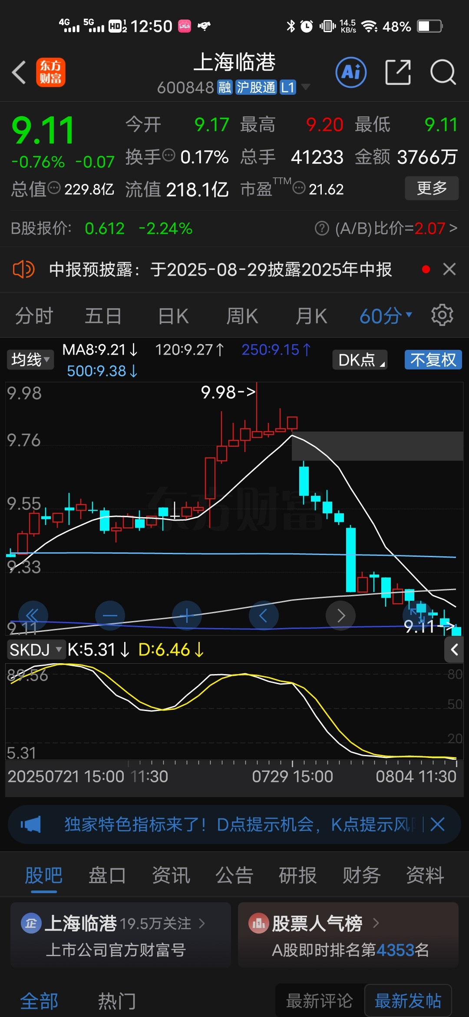Open the search magnifier icon

tap(443, 72)
